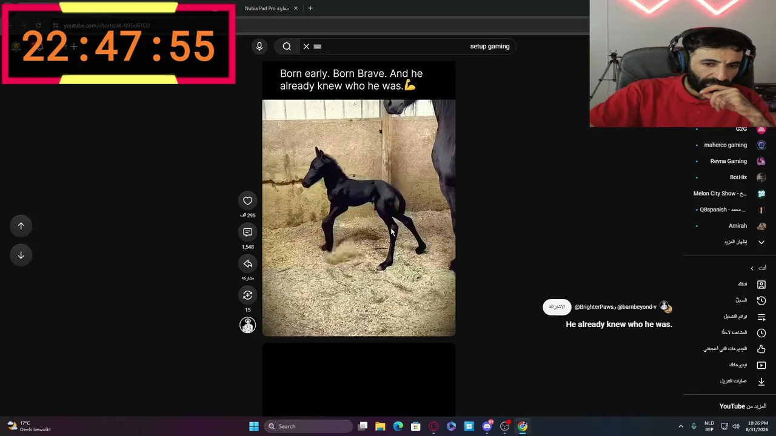Switch to Google Chrome in the taskbar

pyautogui.click(x=523, y=426)
